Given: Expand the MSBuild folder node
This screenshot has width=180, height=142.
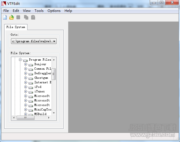Looking at the screenshot, I should (x=25, y=114).
